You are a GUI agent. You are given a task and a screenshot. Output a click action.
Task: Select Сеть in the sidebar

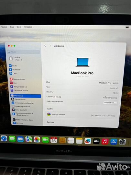click(x=13, y=74)
